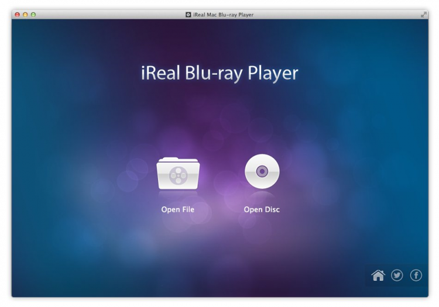Close the iReal Mac Blu-ray Player window
439x307 pixels.
[x=18, y=15]
